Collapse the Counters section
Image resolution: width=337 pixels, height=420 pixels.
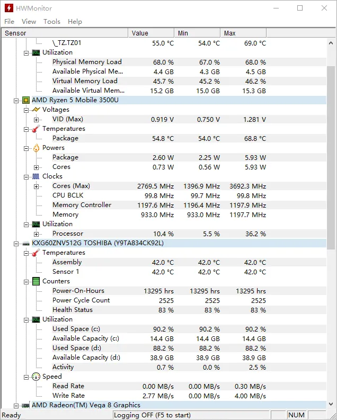point(26,282)
